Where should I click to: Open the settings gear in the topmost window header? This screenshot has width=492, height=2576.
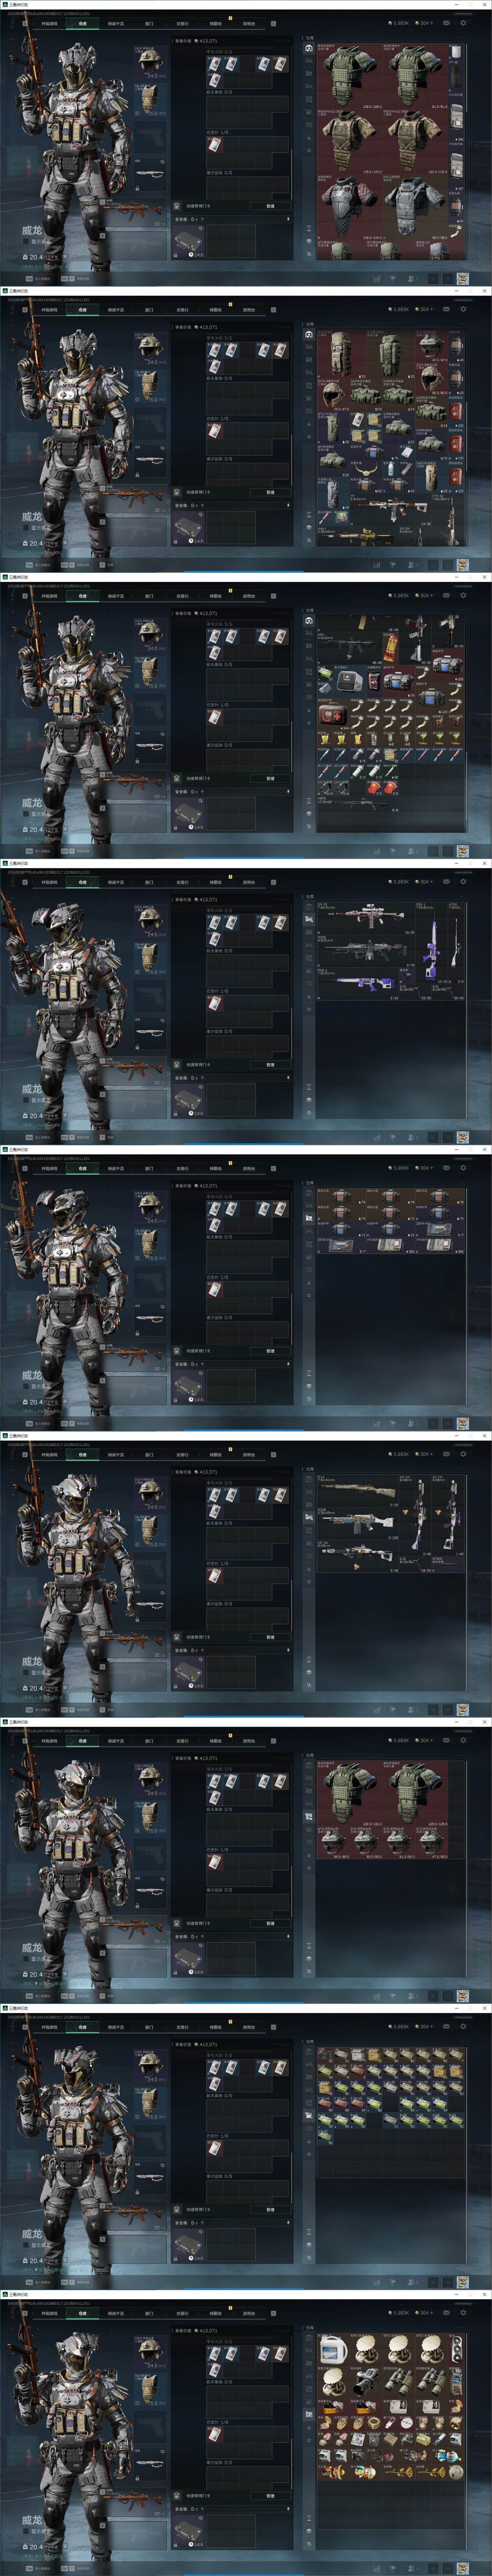[x=463, y=23]
